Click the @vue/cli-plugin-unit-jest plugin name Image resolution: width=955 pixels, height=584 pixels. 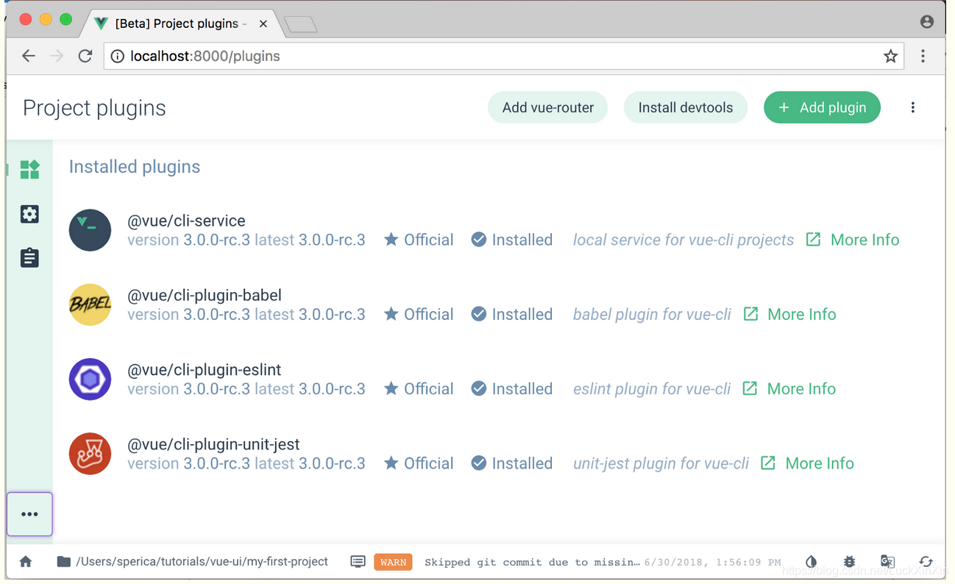pyautogui.click(x=213, y=444)
